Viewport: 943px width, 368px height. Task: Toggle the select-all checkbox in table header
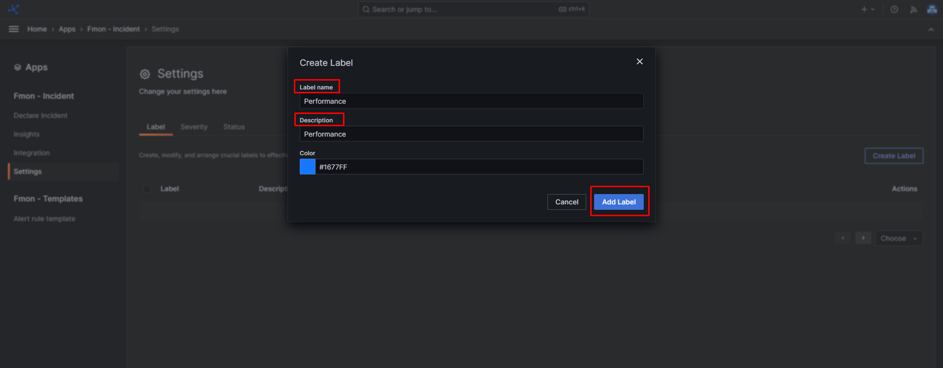click(147, 189)
